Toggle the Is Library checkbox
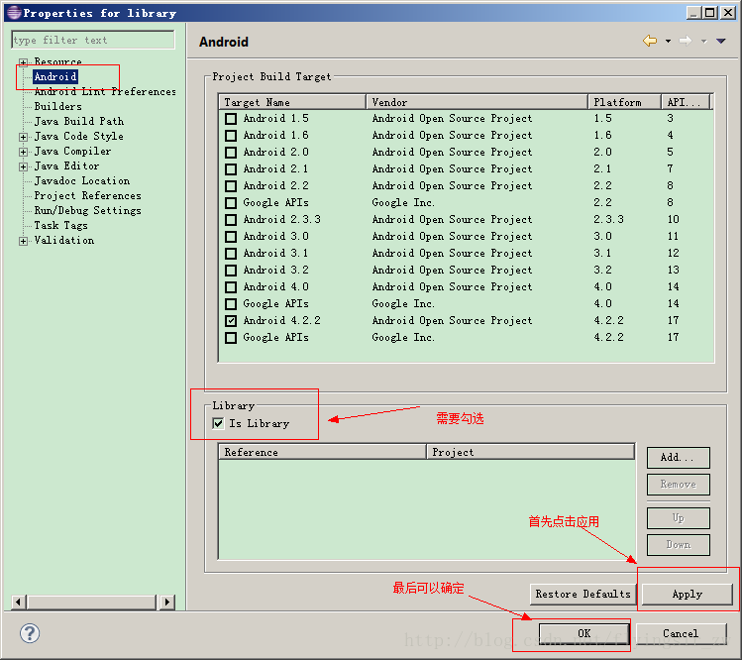Screen dimensions: 742x660 (x=218, y=423)
